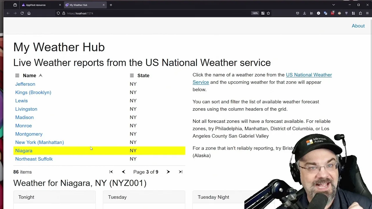
Task: Open the US National Weather Service link
Action: pos(309,75)
